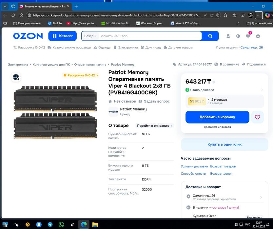Viewport: 273px width, 229px height.
Task: Open tab actions dropdown arrow
Action: (5, 7)
